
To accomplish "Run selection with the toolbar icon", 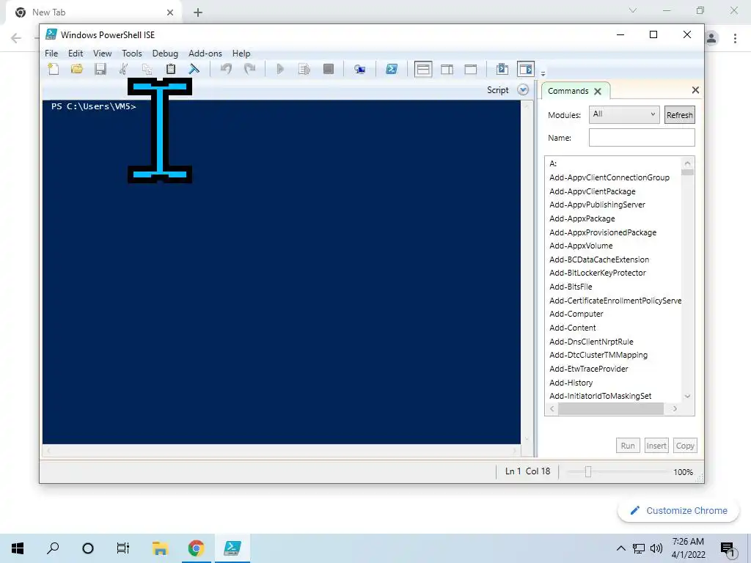I will coord(304,69).
